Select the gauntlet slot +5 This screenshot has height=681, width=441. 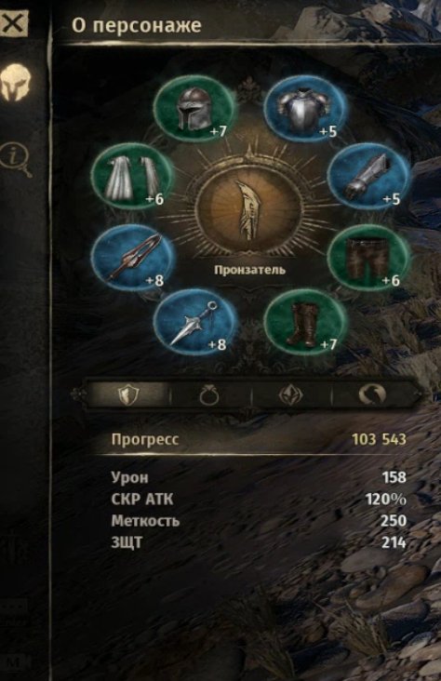368,177
